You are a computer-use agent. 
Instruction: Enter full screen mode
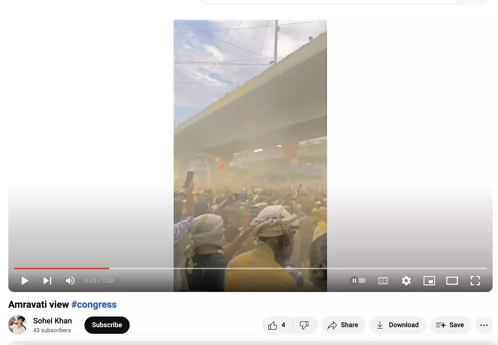pyautogui.click(x=475, y=281)
